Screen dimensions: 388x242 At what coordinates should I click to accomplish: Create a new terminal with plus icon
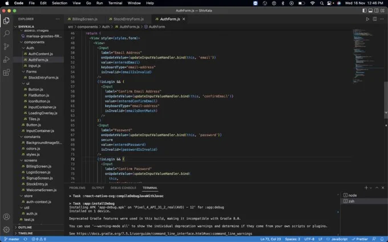[366, 188]
